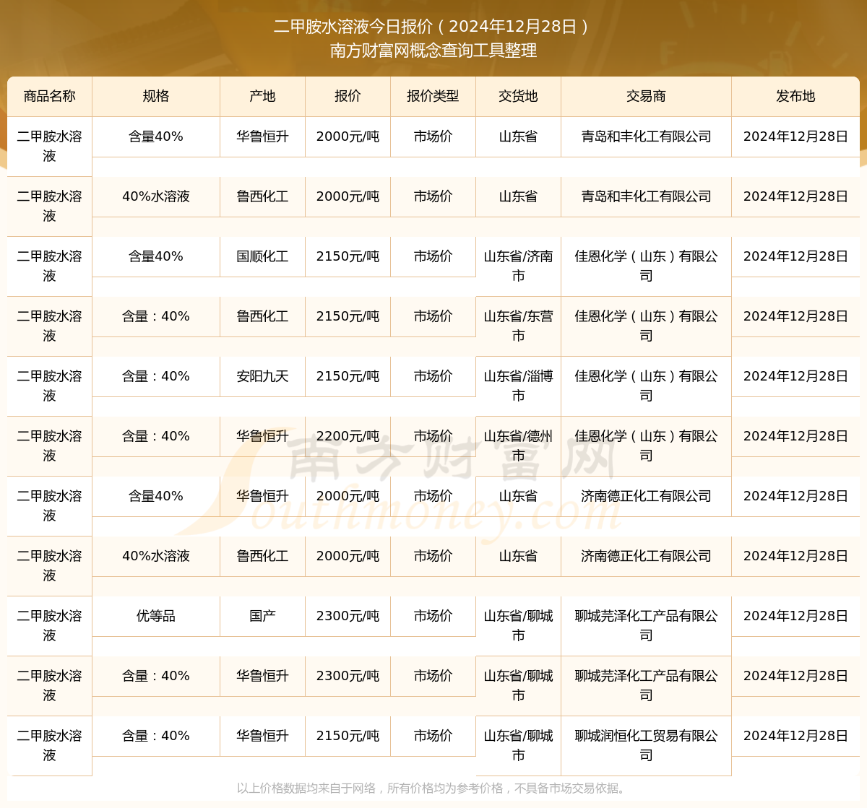The width and height of the screenshot is (867, 808).
Task: Click 鲁西化工 in the 东营市 row
Action: 262,316
